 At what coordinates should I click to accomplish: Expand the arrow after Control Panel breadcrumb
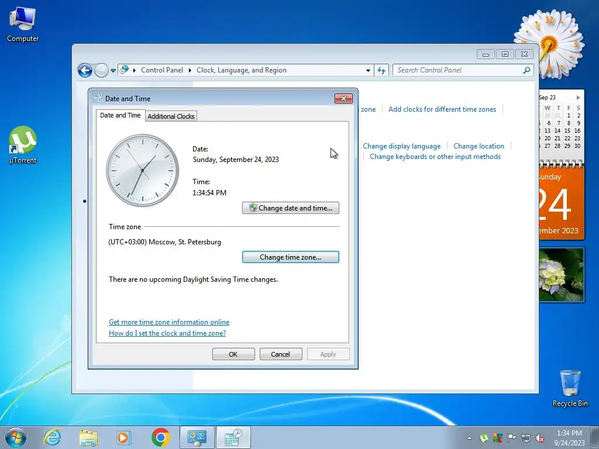tap(190, 70)
